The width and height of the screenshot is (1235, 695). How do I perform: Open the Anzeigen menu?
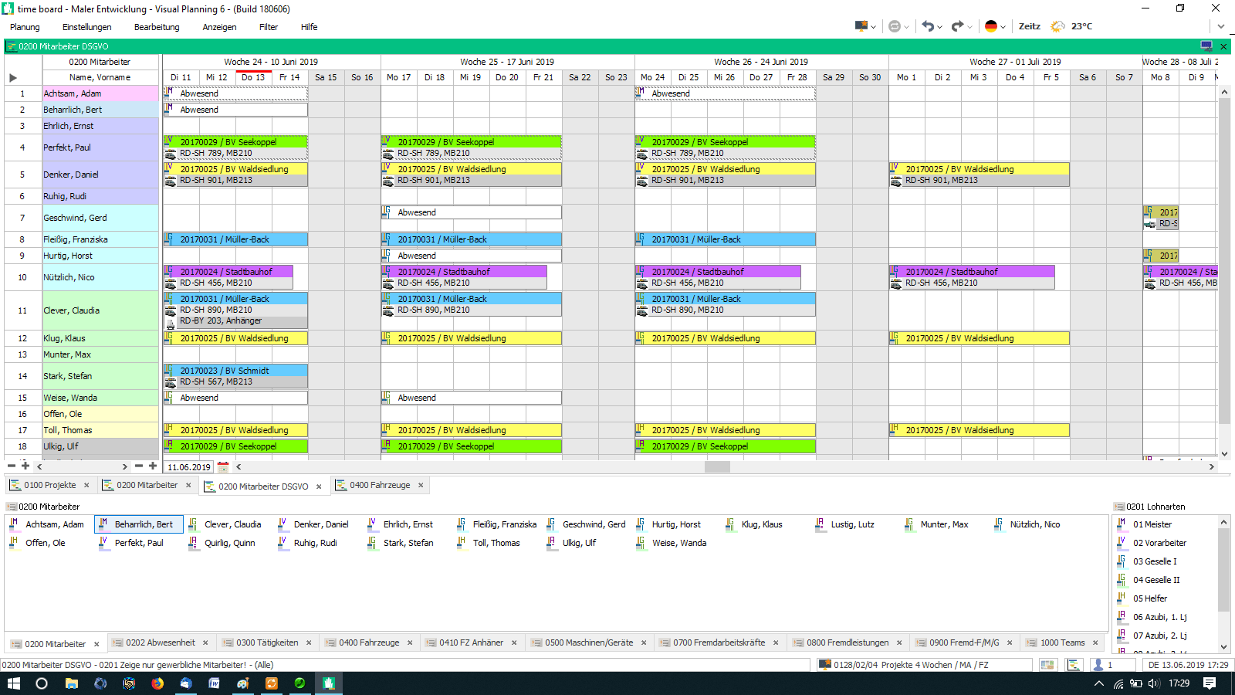(x=220, y=27)
